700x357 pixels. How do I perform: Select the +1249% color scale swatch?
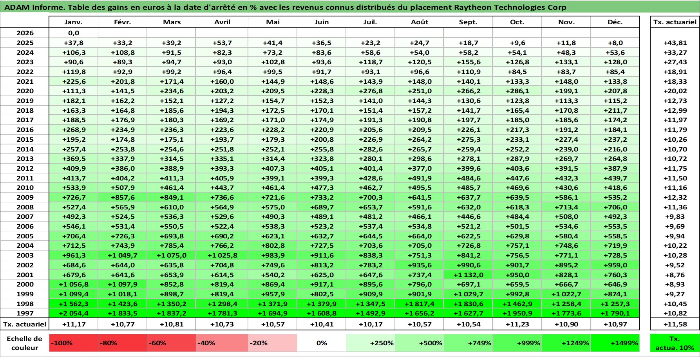(x=566, y=343)
